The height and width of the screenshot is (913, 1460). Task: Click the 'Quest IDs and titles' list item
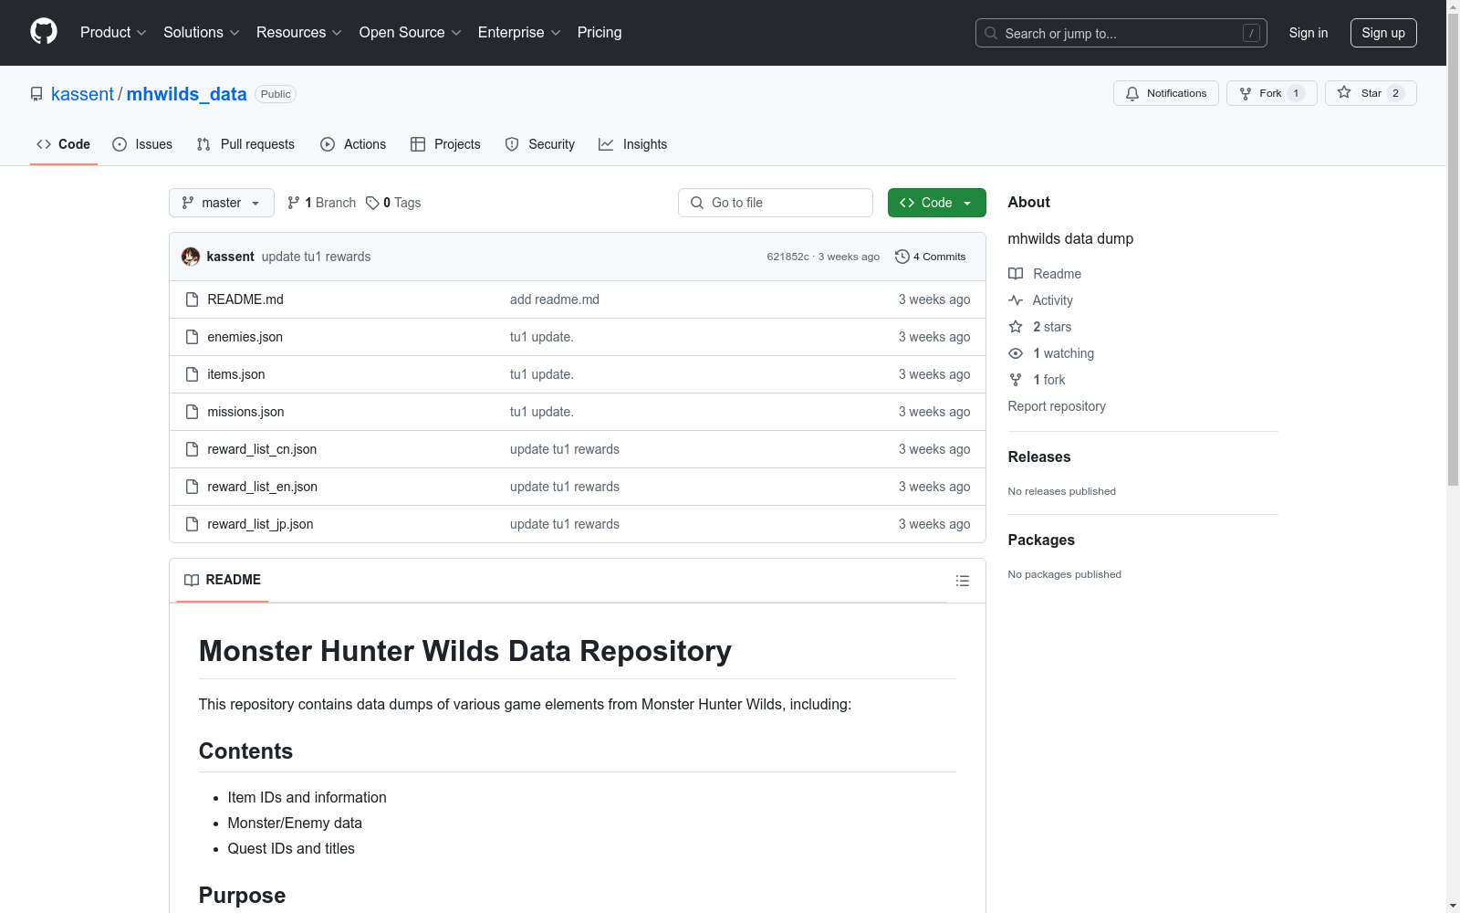[291, 848]
